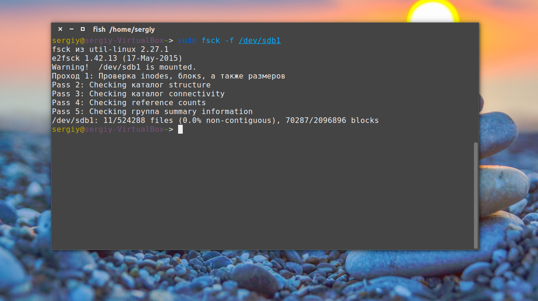Click the title text "fish /home/sergiy"
The image size is (538, 301).
click(124, 29)
